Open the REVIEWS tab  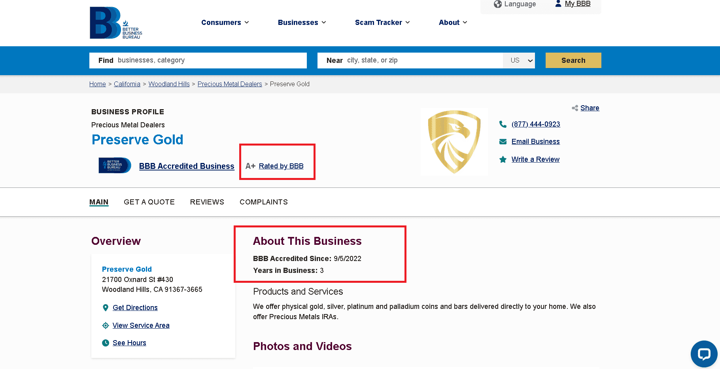pos(207,202)
